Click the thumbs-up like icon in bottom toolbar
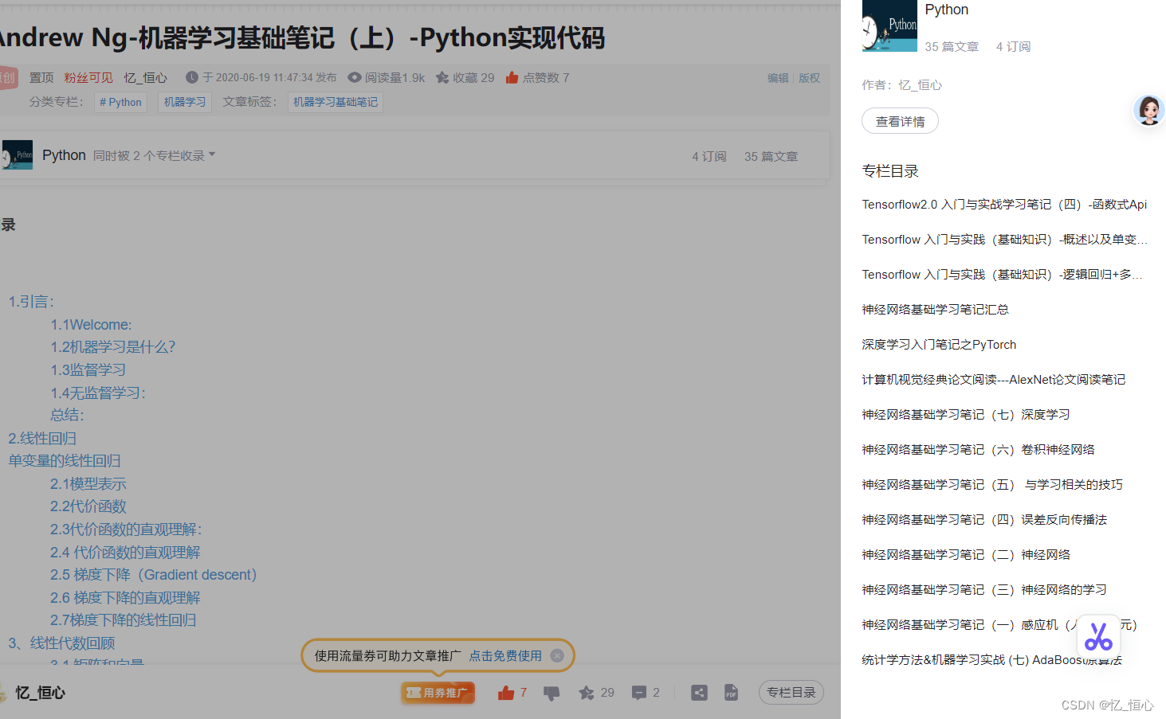The height and width of the screenshot is (719, 1166). point(506,693)
